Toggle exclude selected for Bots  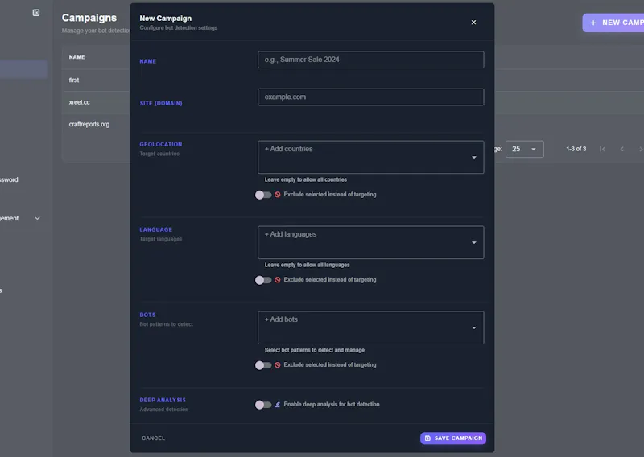tap(263, 365)
